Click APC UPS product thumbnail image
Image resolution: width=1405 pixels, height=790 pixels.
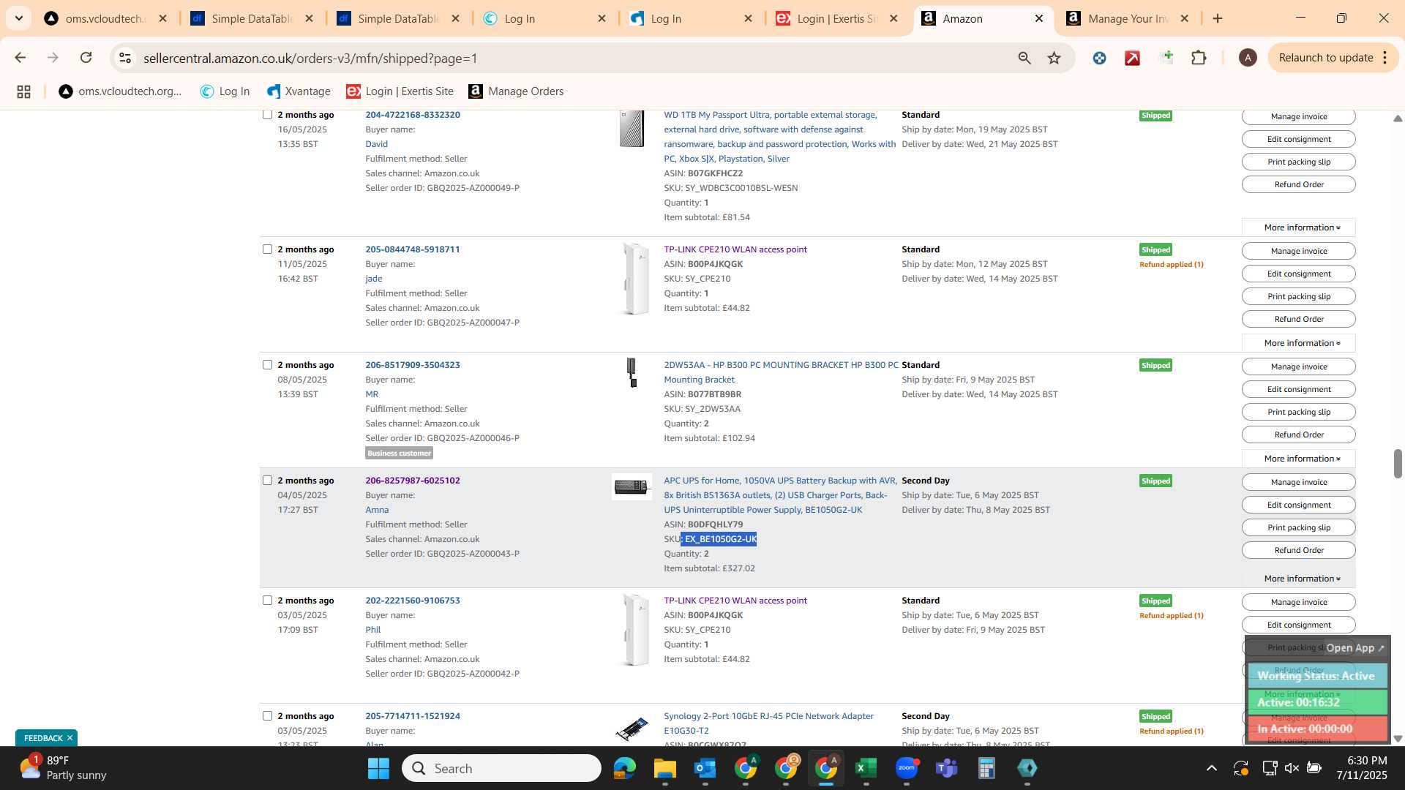pyautogui.click(x=632, y=486)
